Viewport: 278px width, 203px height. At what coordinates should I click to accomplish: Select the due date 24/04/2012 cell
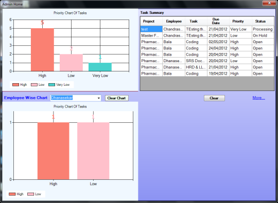pyautogui.click(x=218, y=48)
